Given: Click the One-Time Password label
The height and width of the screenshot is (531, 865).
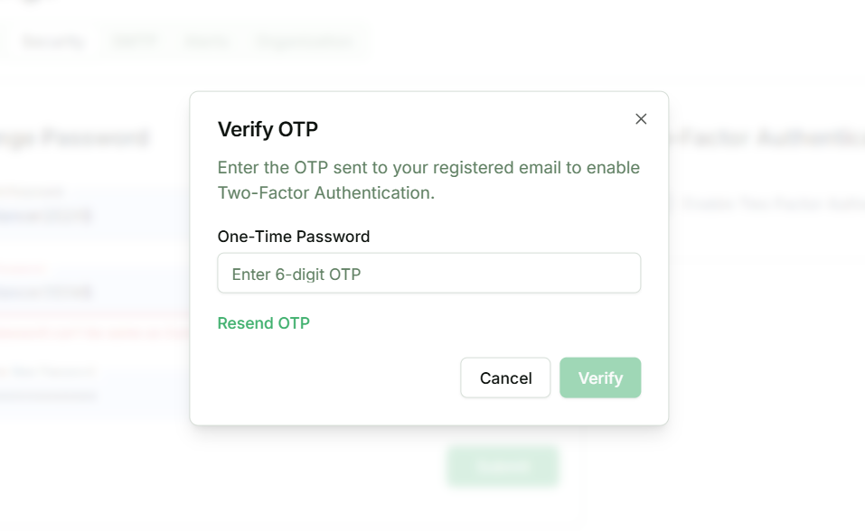Looking at the screenshot, I should (294, 237).
